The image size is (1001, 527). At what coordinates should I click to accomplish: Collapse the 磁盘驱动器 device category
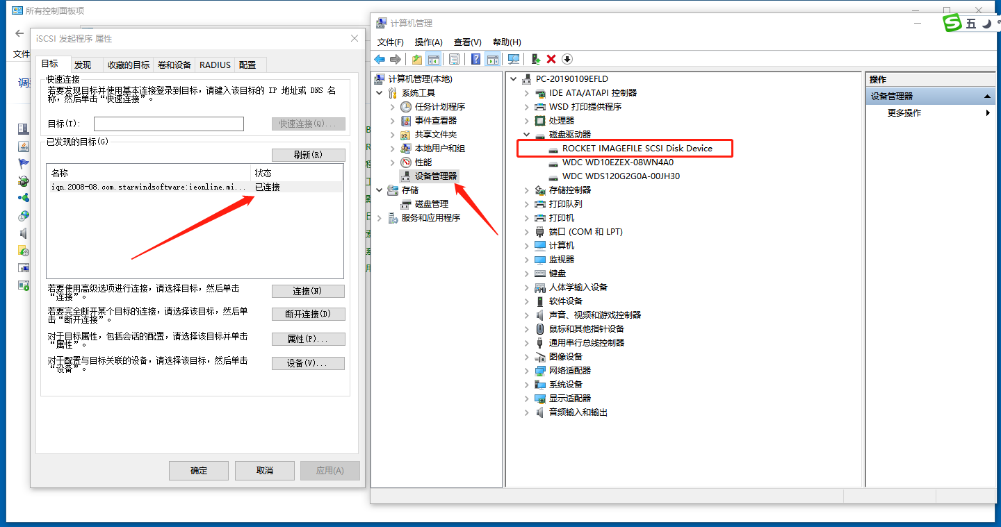click(x=527, y=134)
